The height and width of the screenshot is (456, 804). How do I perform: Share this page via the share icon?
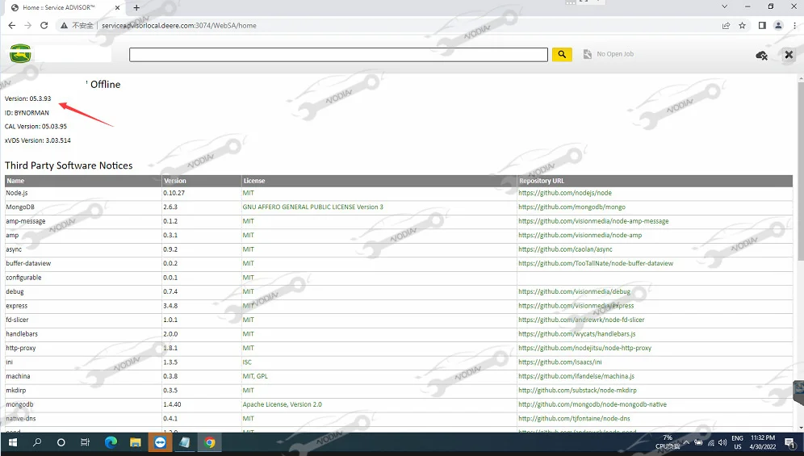(726, 25)
